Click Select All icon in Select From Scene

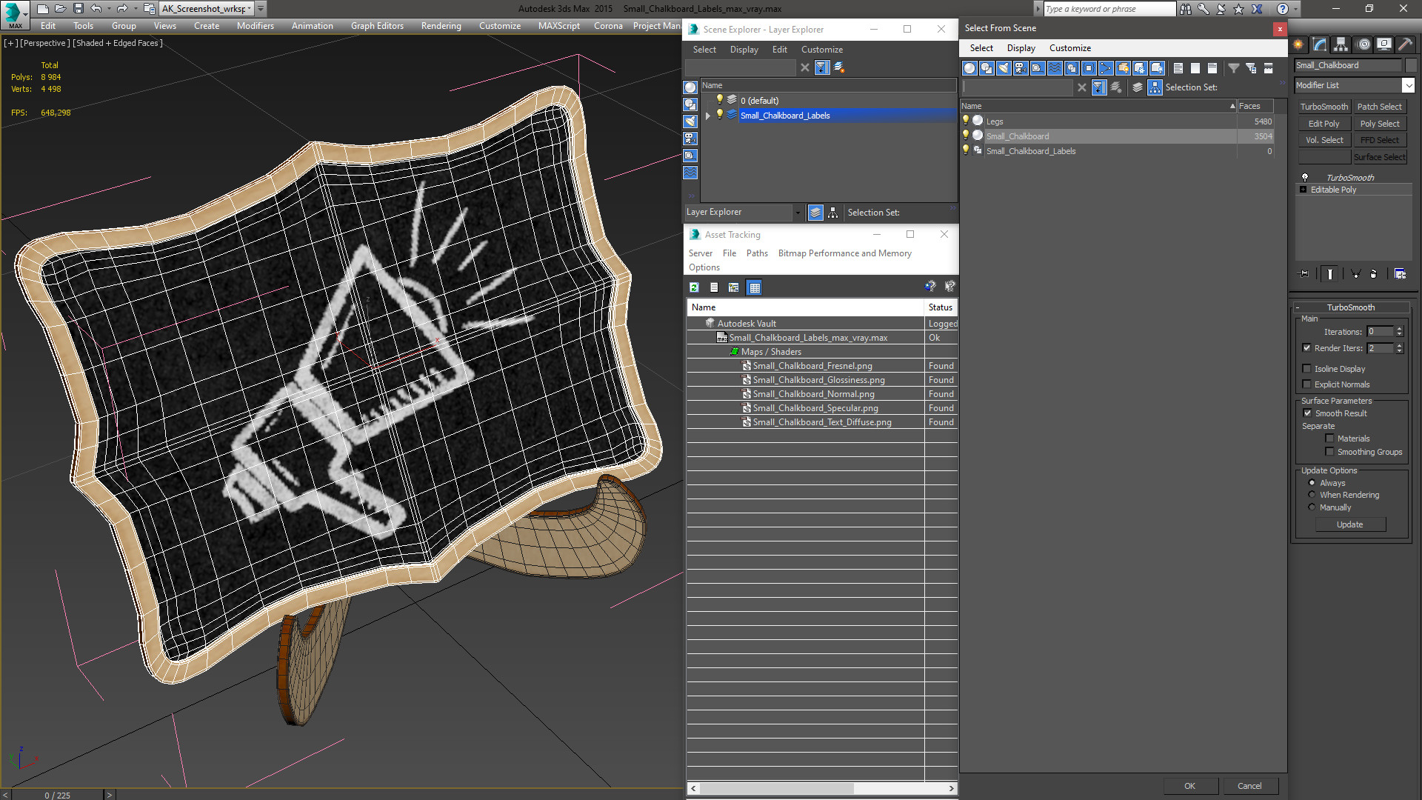1178,68
